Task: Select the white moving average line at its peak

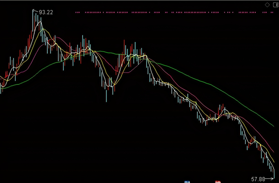Action: click(40, 22)
